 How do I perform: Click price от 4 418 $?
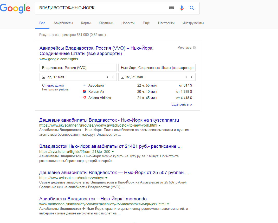184,98
